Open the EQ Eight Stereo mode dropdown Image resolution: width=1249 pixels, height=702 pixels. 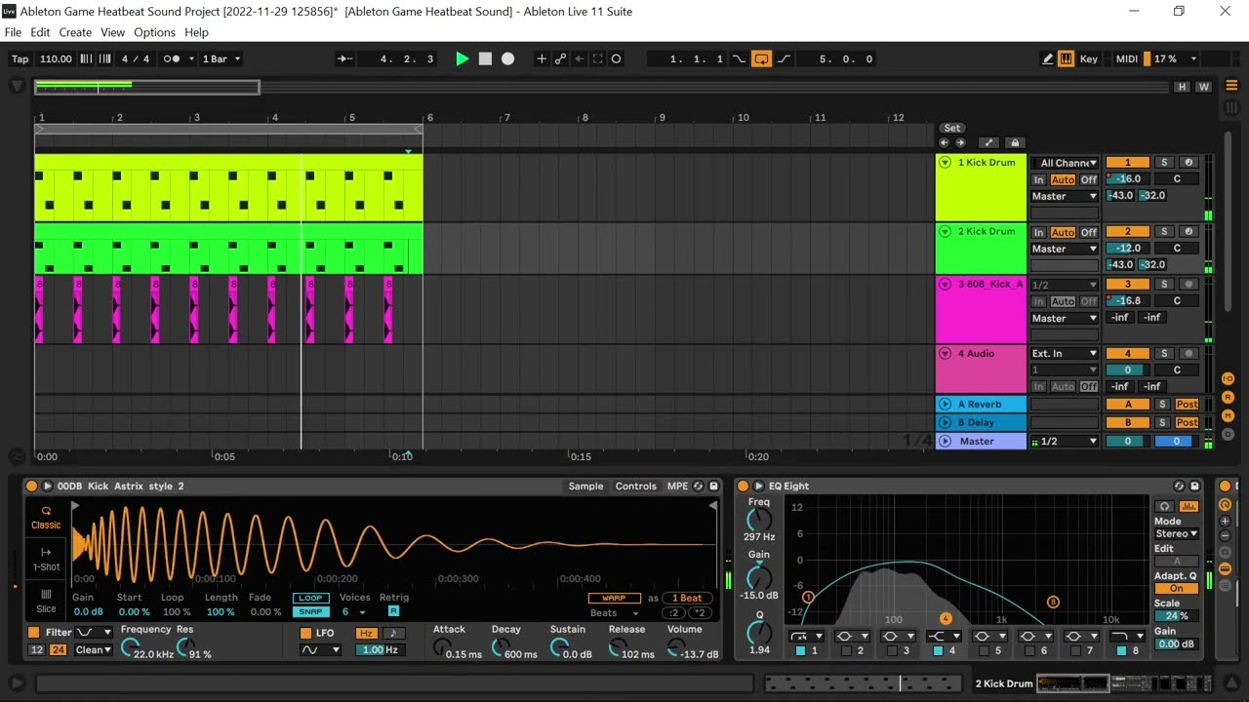(1177, 534)
